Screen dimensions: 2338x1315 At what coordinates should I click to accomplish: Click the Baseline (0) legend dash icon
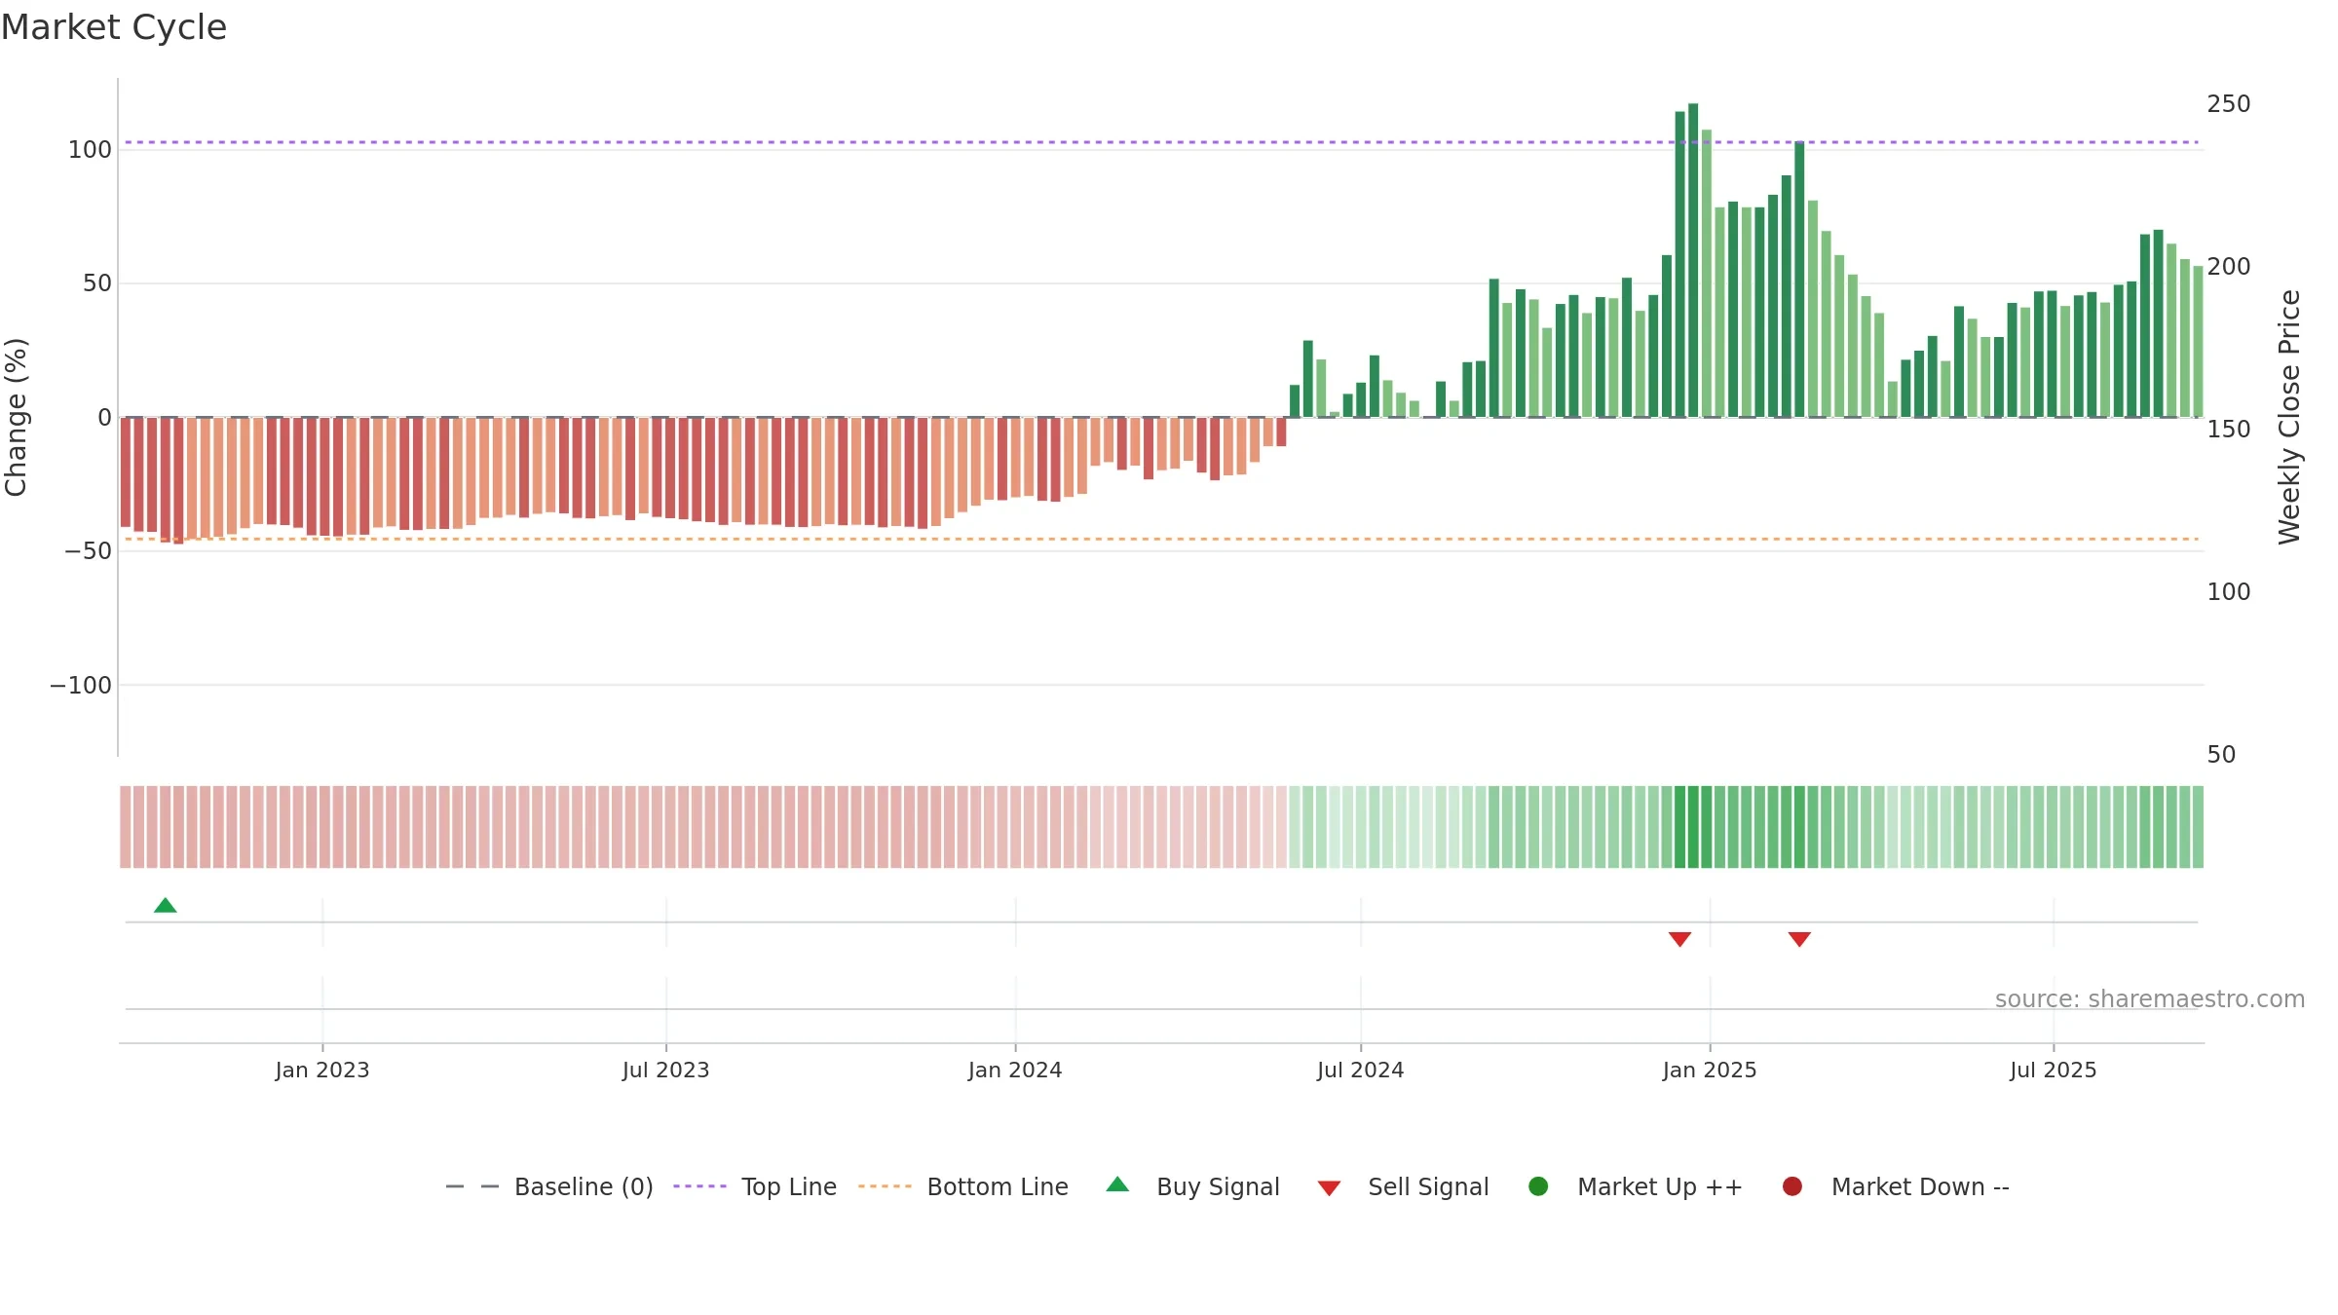[472, 1186]
